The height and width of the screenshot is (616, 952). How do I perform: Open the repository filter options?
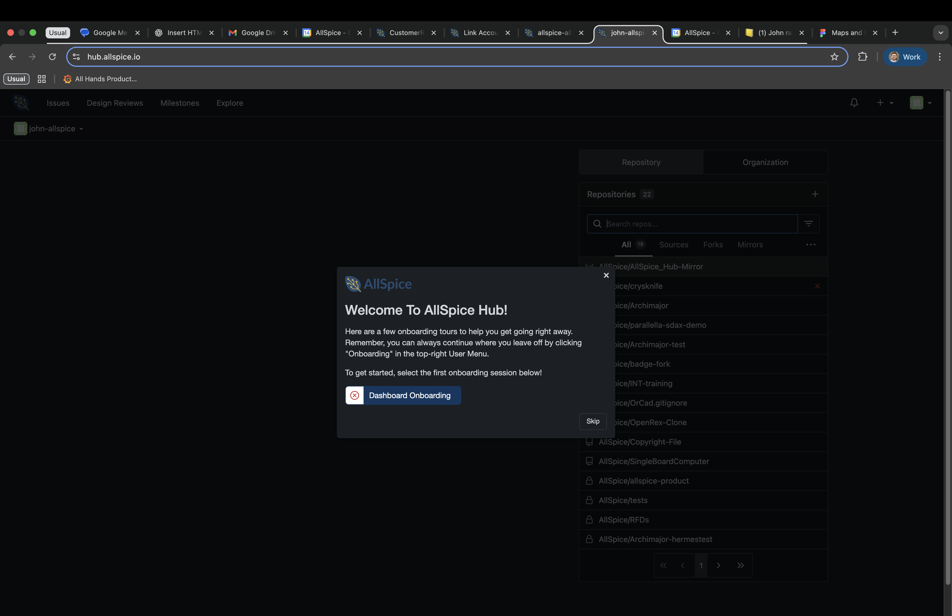click(x=808, y=224)
